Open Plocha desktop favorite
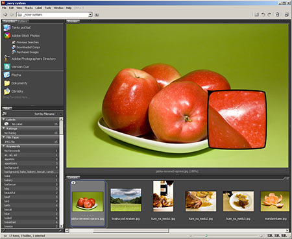This screenshot has width=292, height=239. 12,75
